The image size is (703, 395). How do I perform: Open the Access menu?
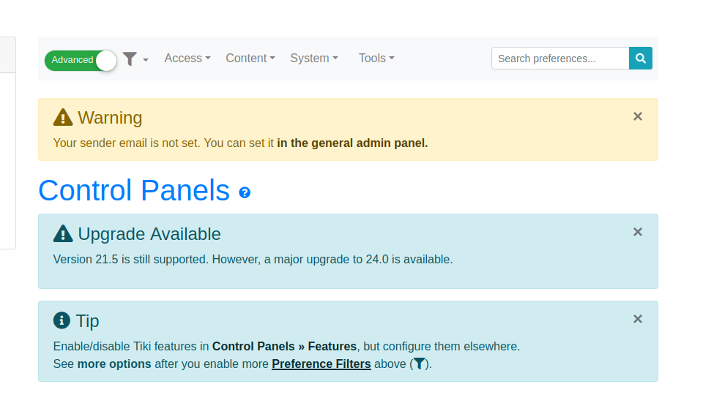pos(187,59)
